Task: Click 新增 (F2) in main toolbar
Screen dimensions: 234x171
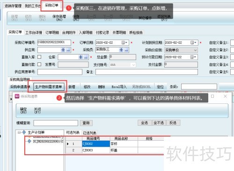Action: 15,18
